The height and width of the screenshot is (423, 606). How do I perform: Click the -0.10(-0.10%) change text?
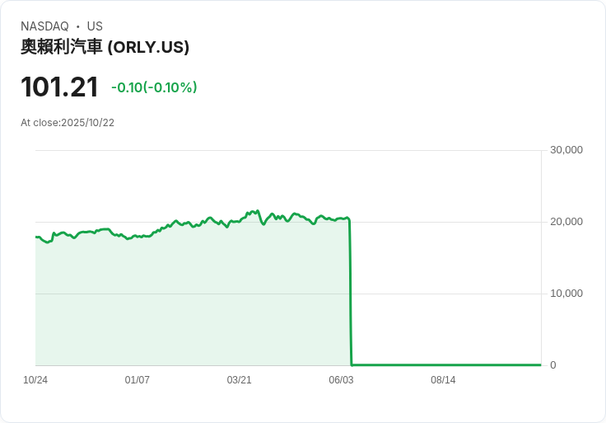[x=154, y=87]
